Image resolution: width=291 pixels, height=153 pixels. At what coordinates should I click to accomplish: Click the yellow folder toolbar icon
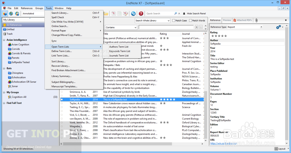(106, 14)
